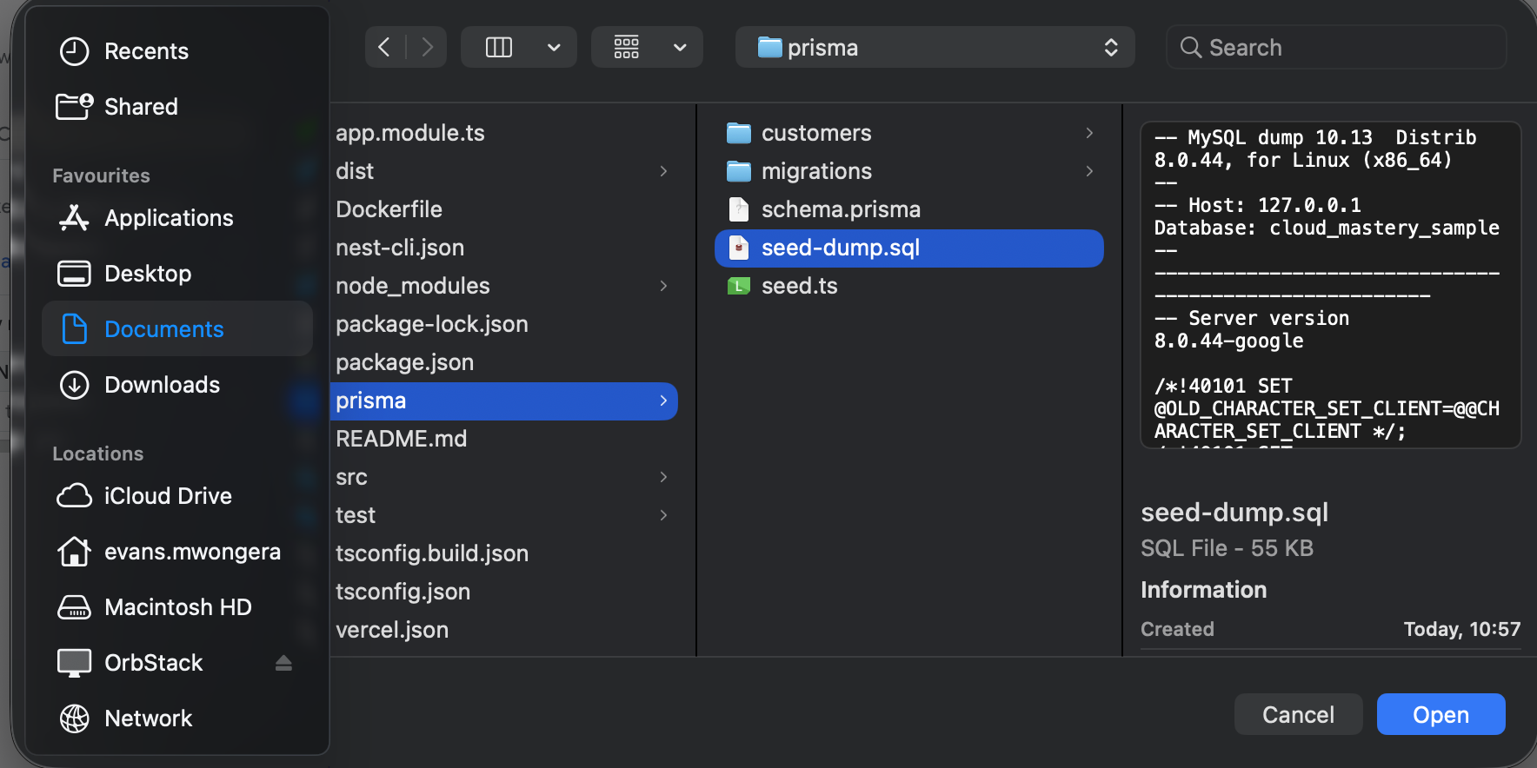Image resolution: width=1537 pixels, height=768 pixels.
Task: Click the SQL dump preview thumbnail
Action: coord(1330,285)
